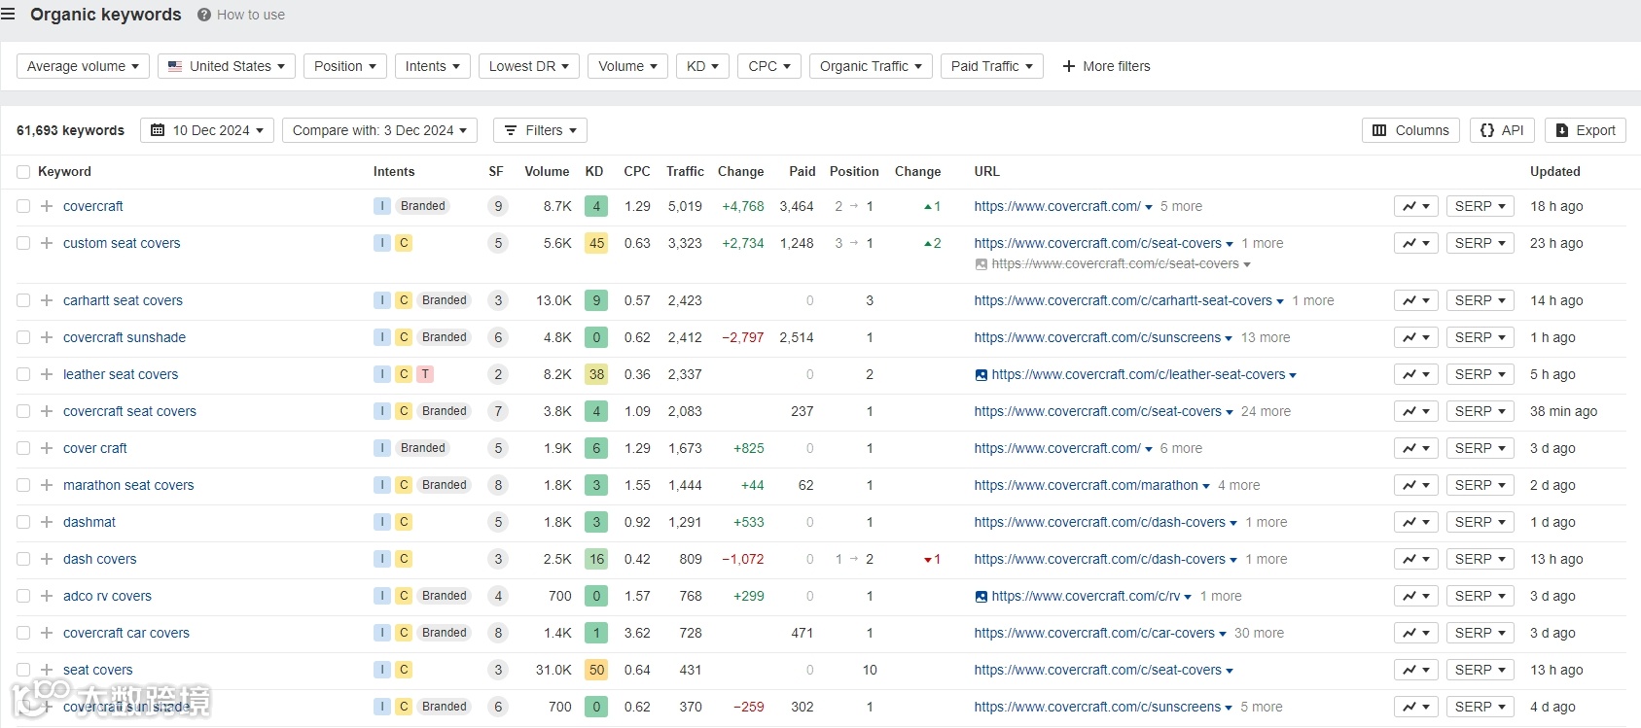
Task: Expand the plus icon for dashmat row
Action: coord(47,522)
